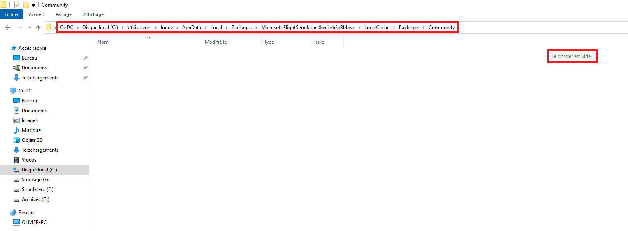
Task: Expand the chevron after LocalCache breadcrumb
Action: click(x=394, y=28)
